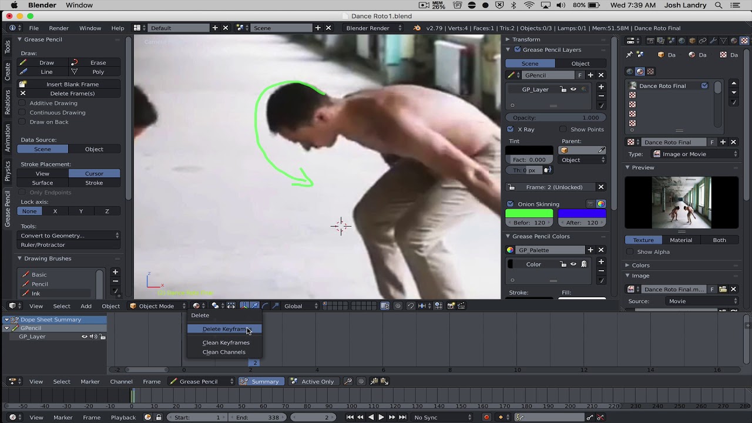Screen dimensions: 752x423
Task: Open the File menu
Action: [x=34, y=28]
